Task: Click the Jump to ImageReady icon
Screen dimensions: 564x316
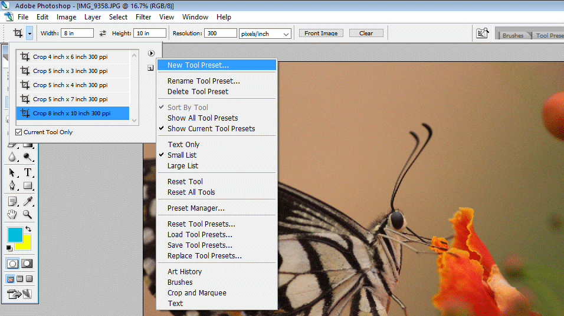Action: [x=19, y=294]
